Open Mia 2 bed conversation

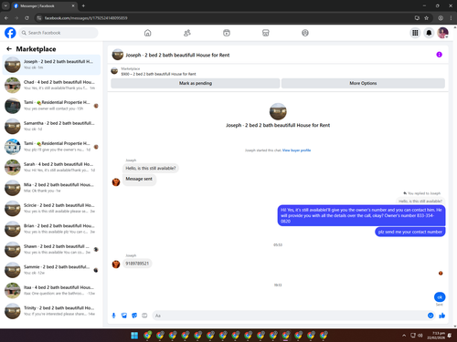[x=51, y=188]
